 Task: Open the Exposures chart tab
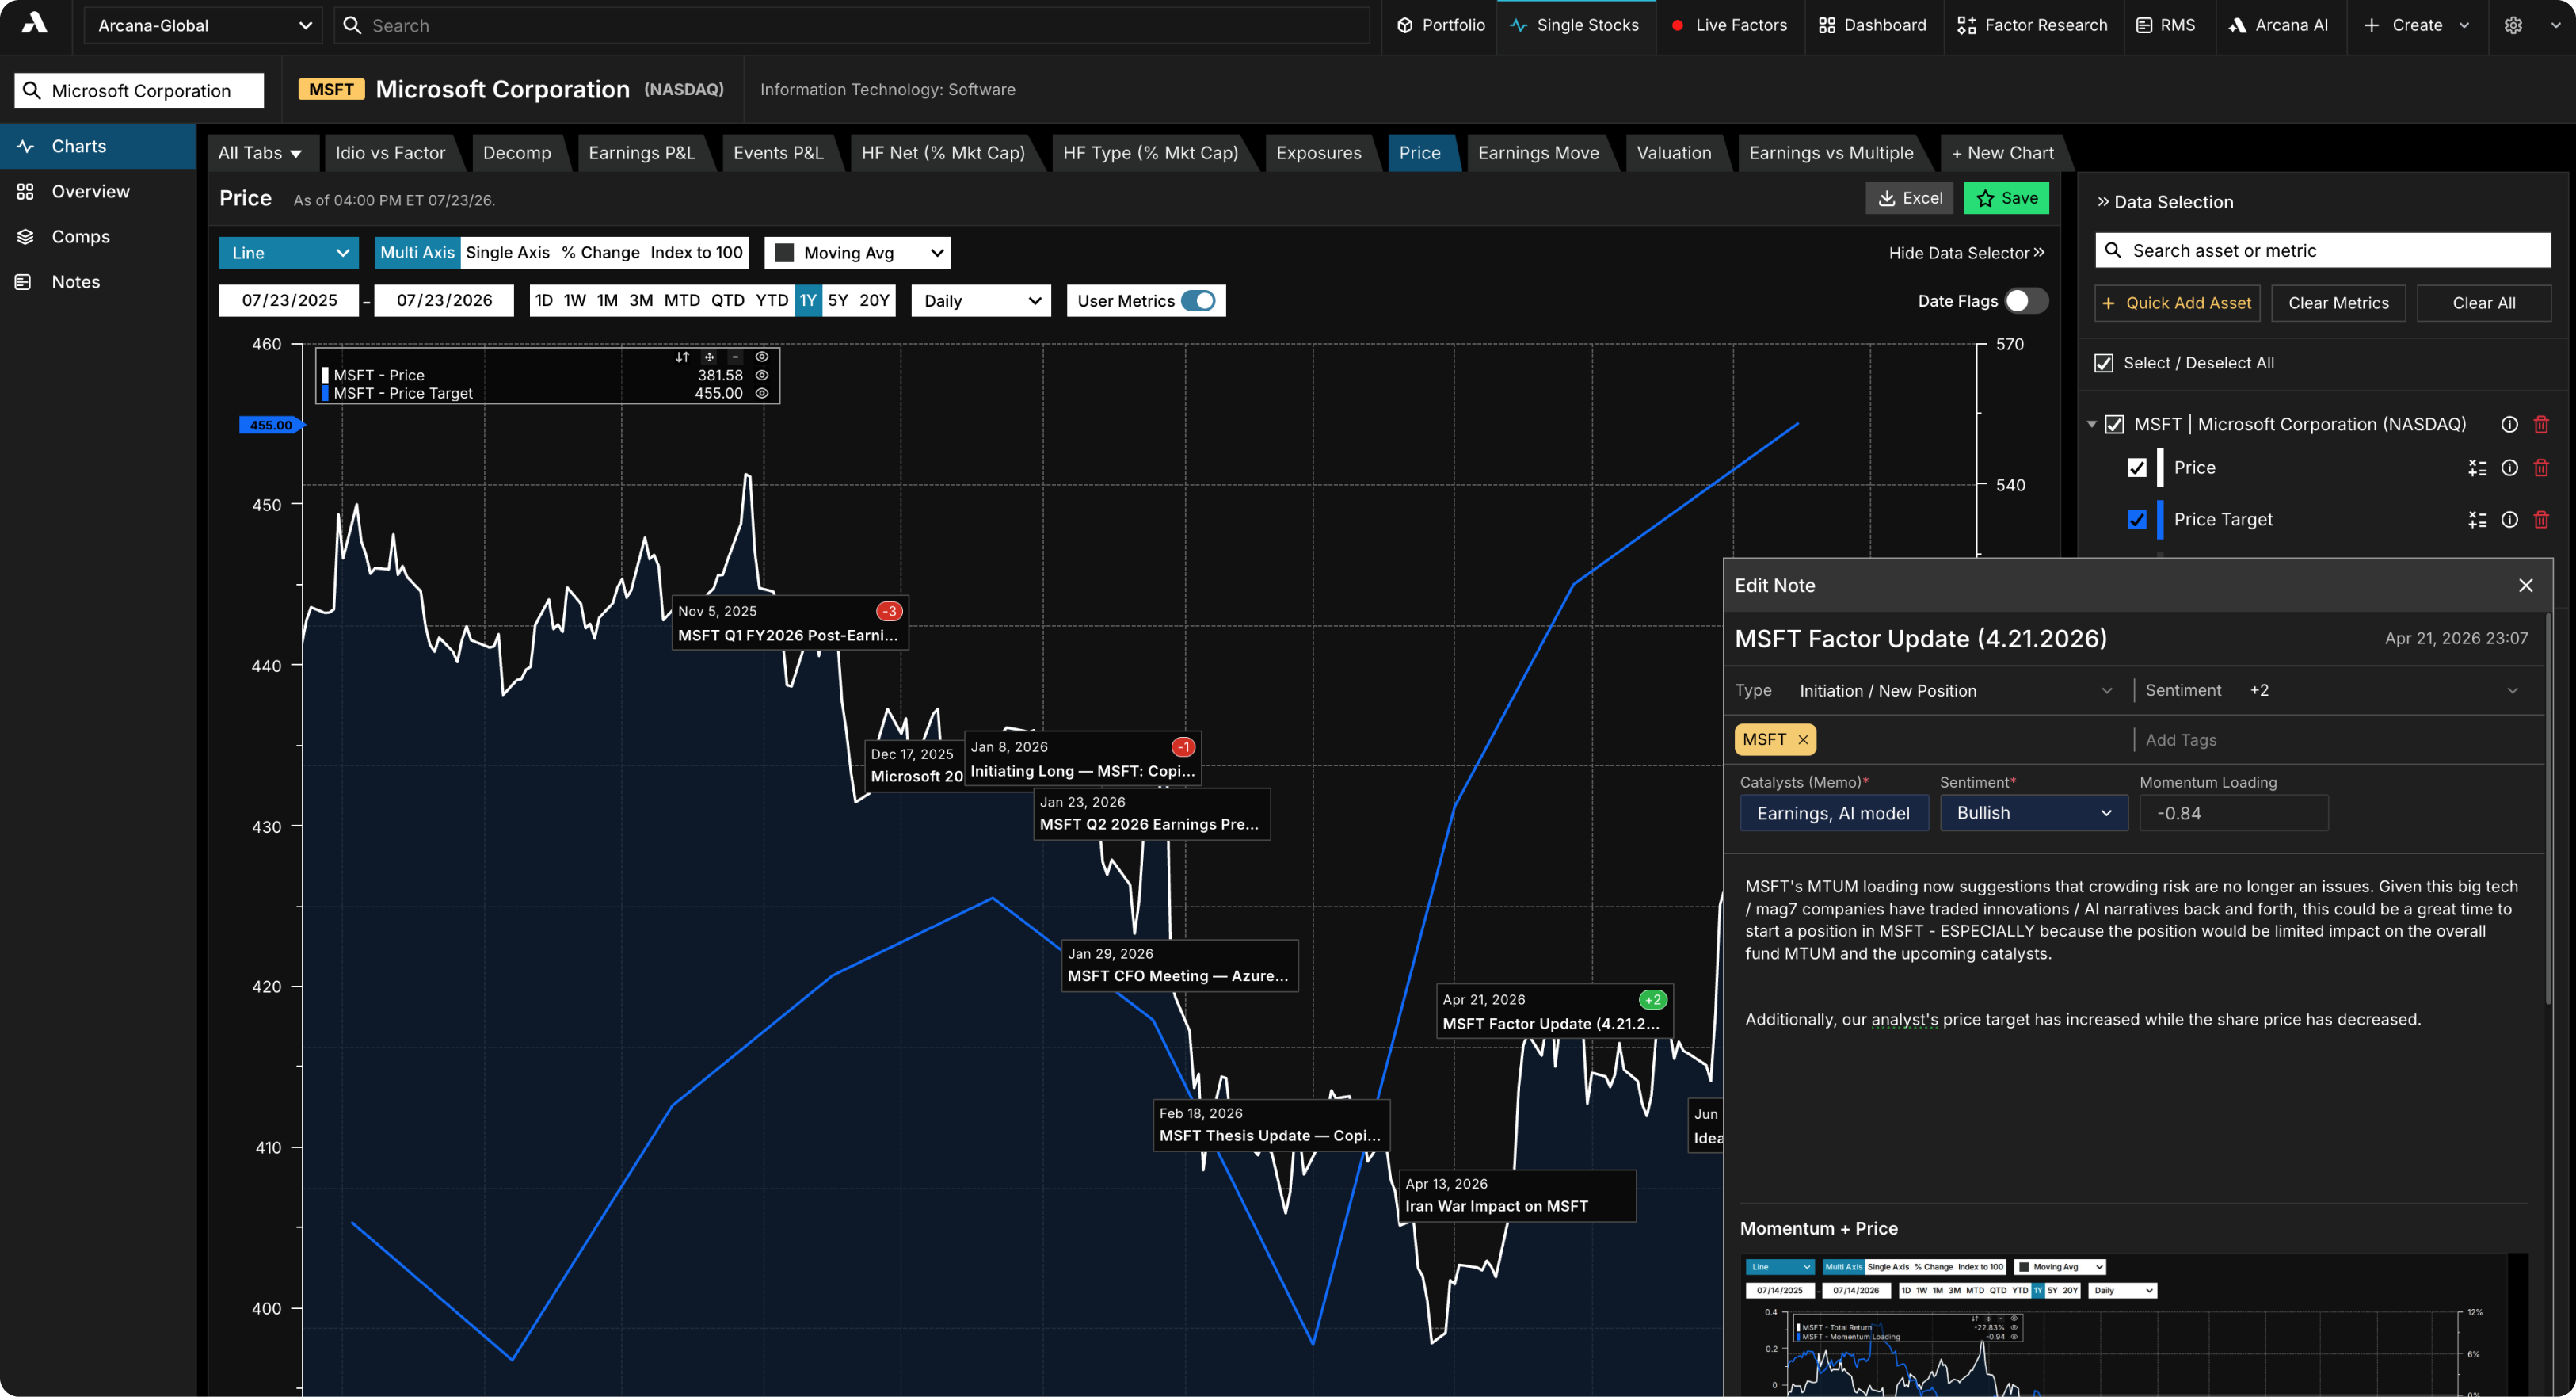pyautogui.click(x=1318, y=153)
